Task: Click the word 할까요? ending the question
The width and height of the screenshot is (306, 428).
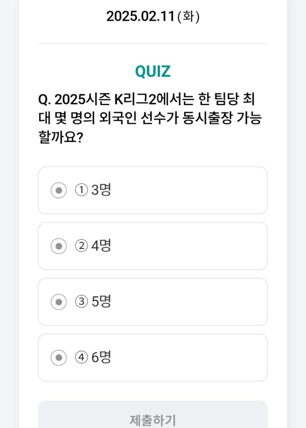Action: [x=61, y=137]
